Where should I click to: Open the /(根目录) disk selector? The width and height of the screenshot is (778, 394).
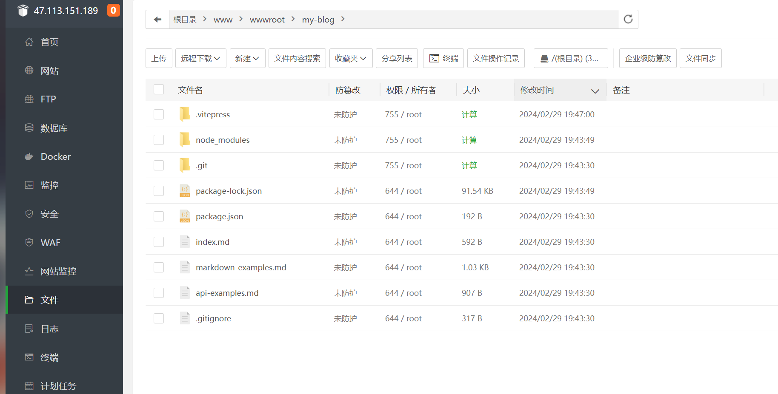click(x=571, y=58)
